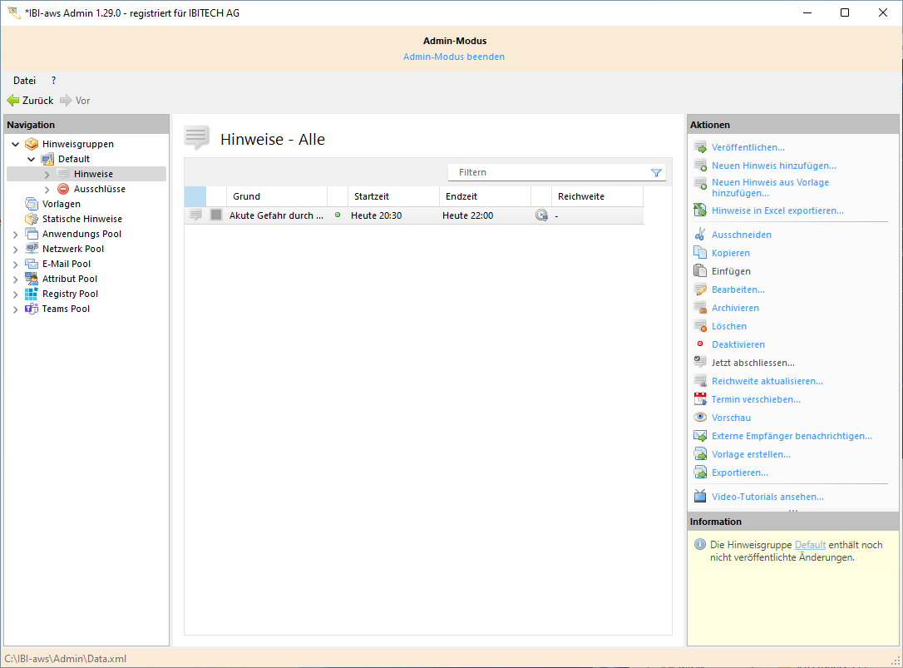Click the green Zurück back arrow
The width and height of the screenshot is (903, 668).
pos(13,101)
